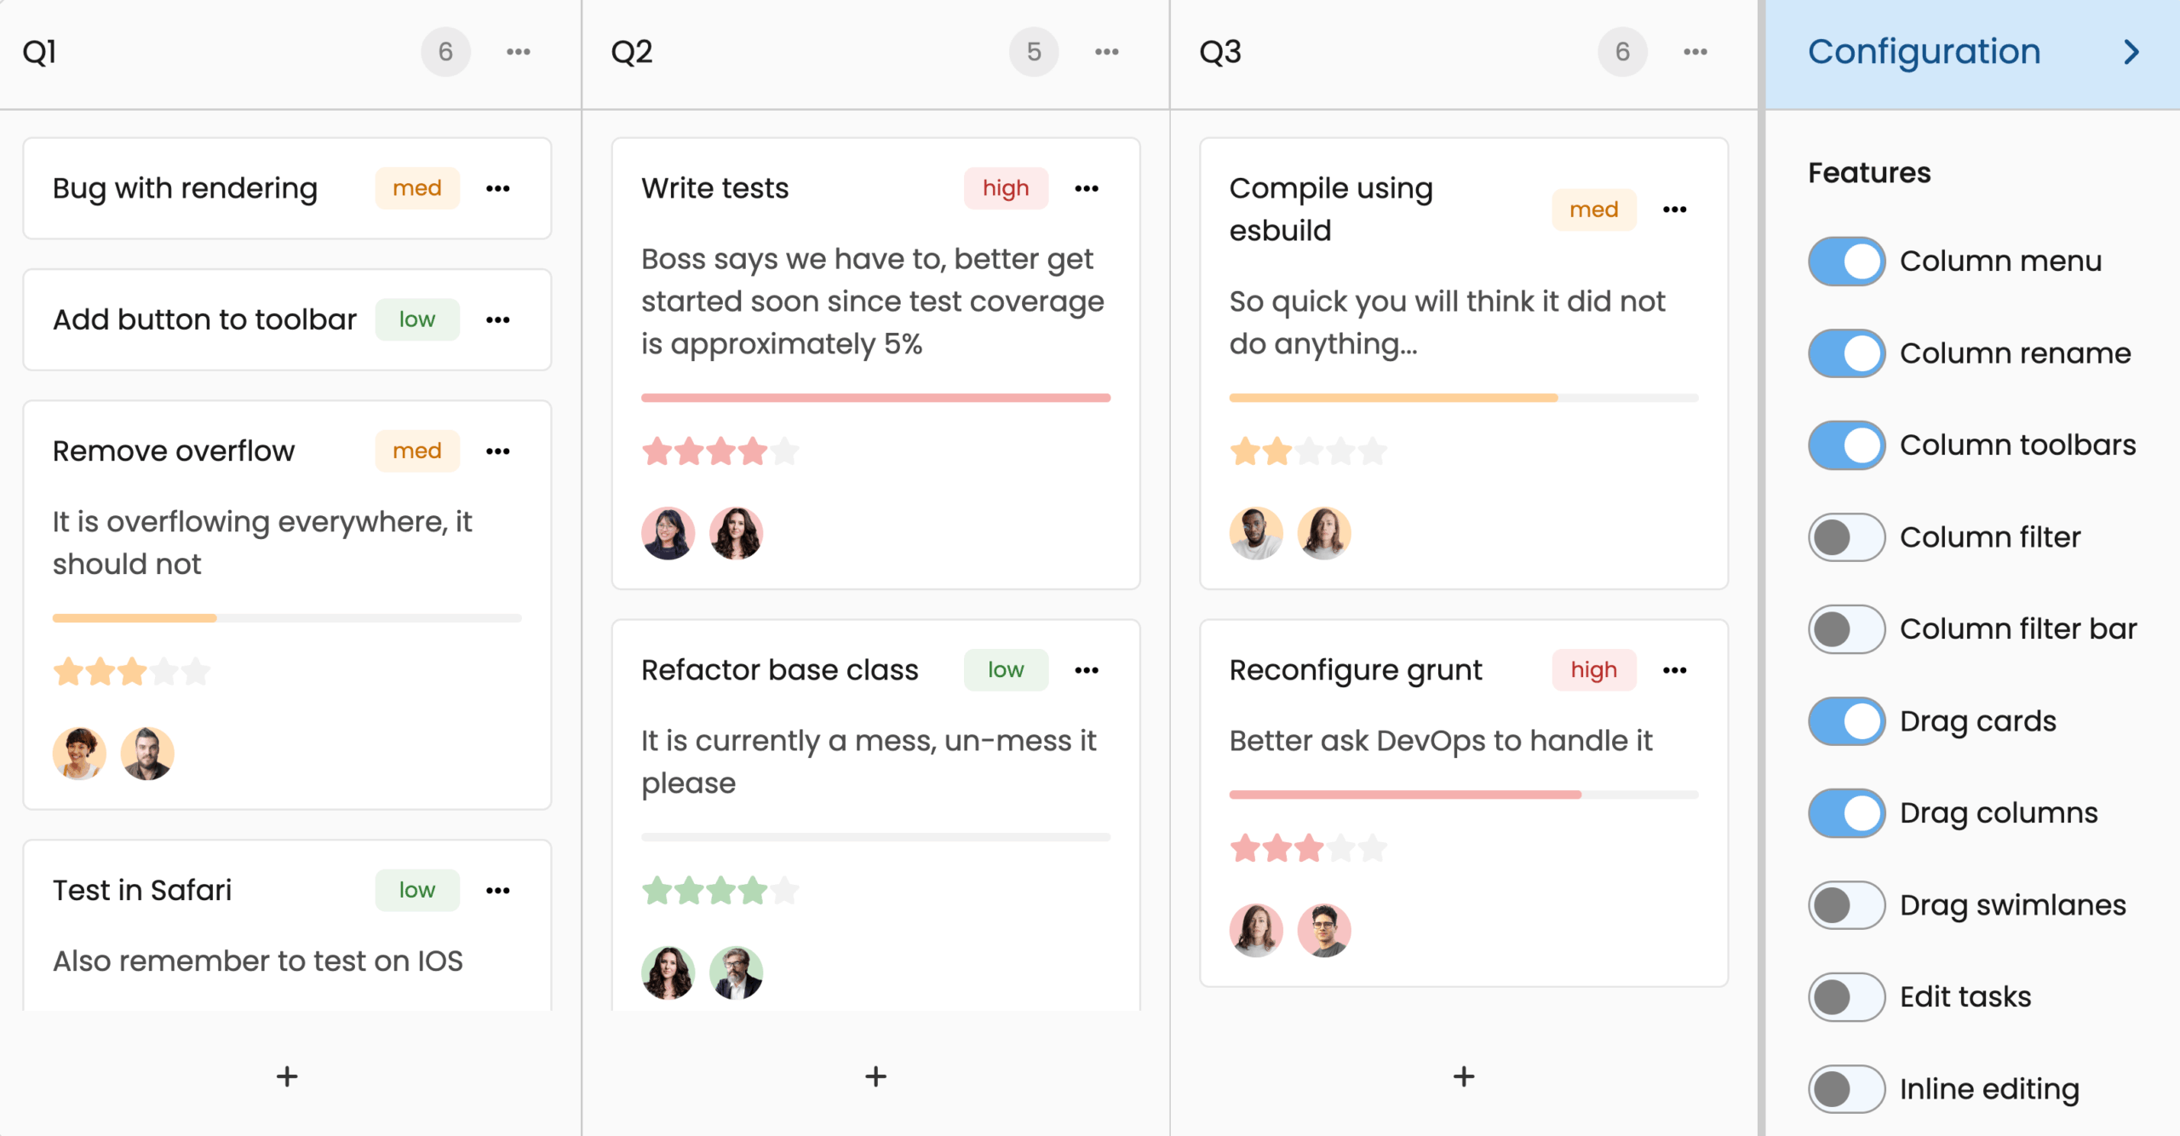Image resolution: width=2180 pixels, height=1136 pixels.
Task: Click the high priority badge on "Write tests"
Action: click(1006, 188)
